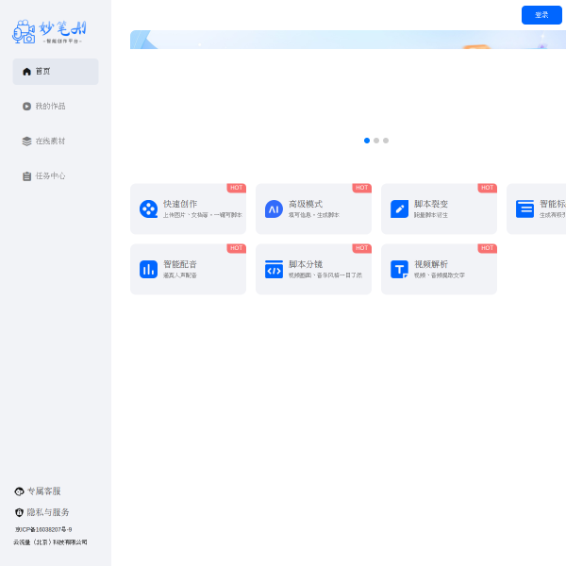This screenshot has width=566, height=566.
Task: Click the HOT badge on 高级模式
Action: pyautogui.click(x=361, y=188)
